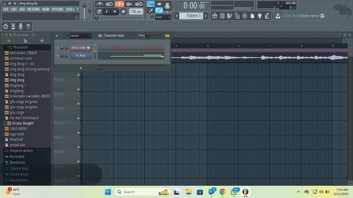Open the Piano roll view
Image resolution: width=353 pixels, height=198 pixels.
tap(229, 16)
